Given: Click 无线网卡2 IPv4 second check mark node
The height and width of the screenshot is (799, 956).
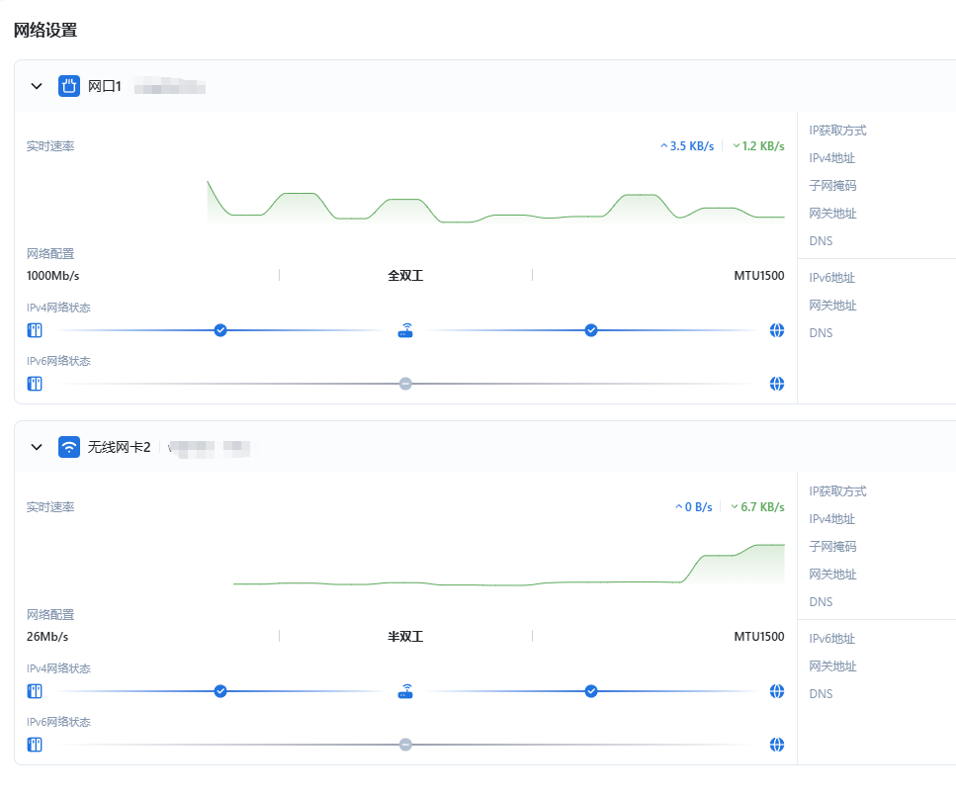Looking at the screenshot, I should 591,691.
